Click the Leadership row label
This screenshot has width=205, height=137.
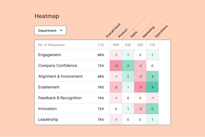point(48,119)
